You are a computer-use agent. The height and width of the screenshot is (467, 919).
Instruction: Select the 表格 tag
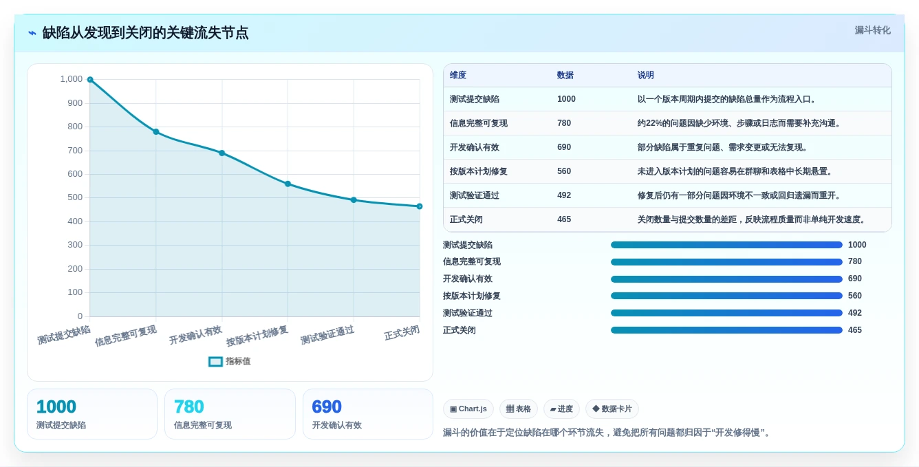519,409
